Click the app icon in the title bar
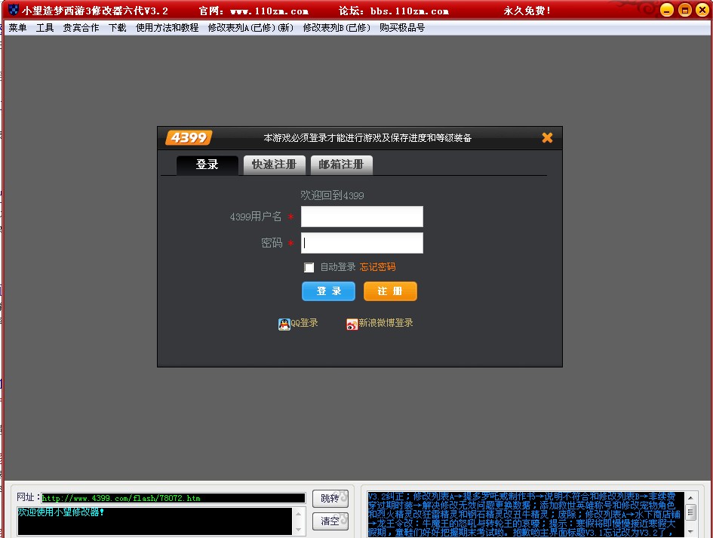This screenshot has width=713, height=538. pyautogui.click(x=14, y=10)
